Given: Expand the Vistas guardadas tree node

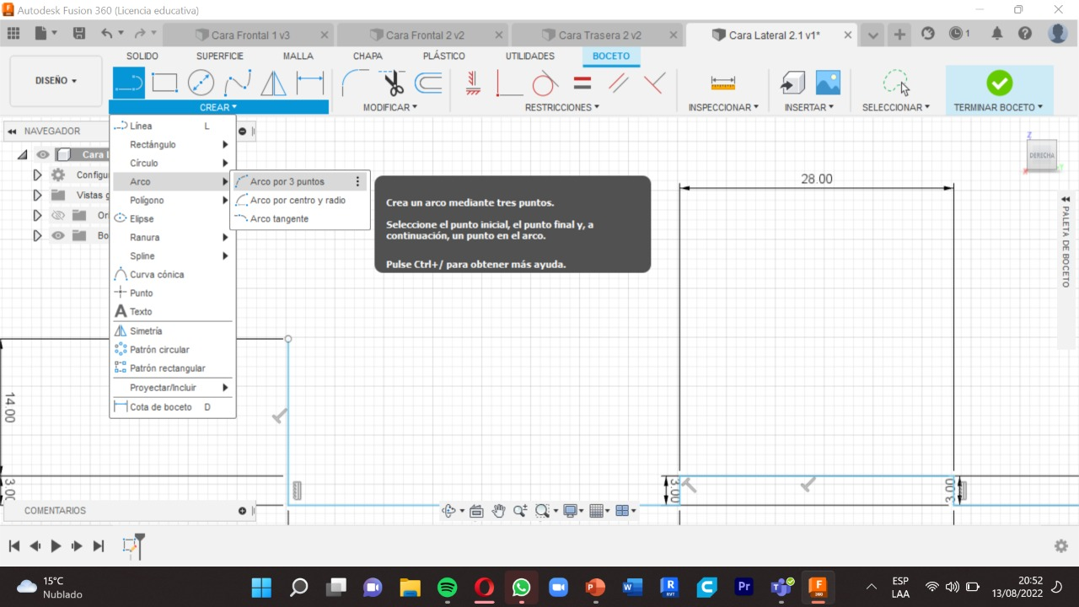Looking at the screenshot, I should point(37,195).
